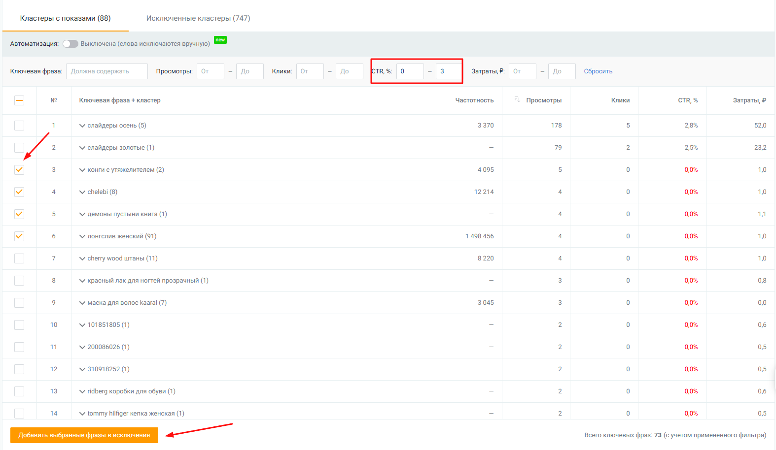The image size is (776, 450).
Task: Sort table by CTR, % column header
Action: coord(687,100)
